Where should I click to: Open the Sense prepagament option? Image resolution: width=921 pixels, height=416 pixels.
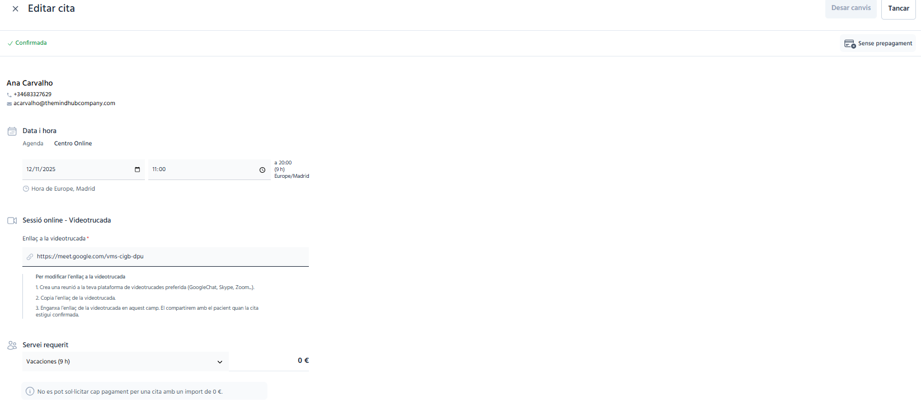pyautogui.click(x=878, y=44)
